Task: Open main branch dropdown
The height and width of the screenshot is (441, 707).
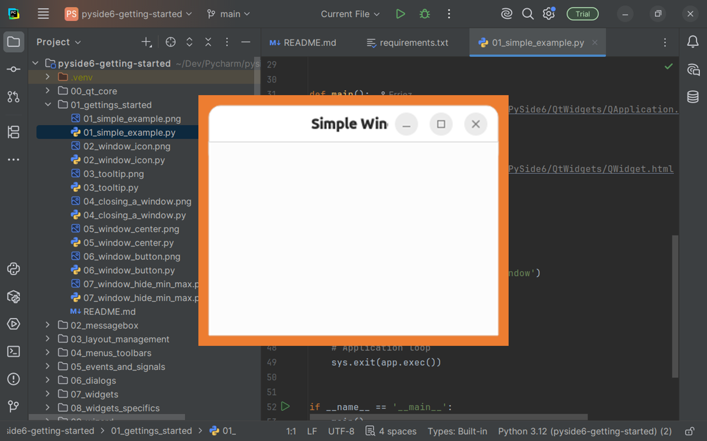Action: pos(229,14)
